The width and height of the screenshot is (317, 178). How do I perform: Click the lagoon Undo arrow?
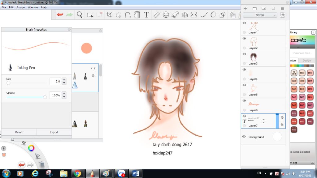[21, 165]
